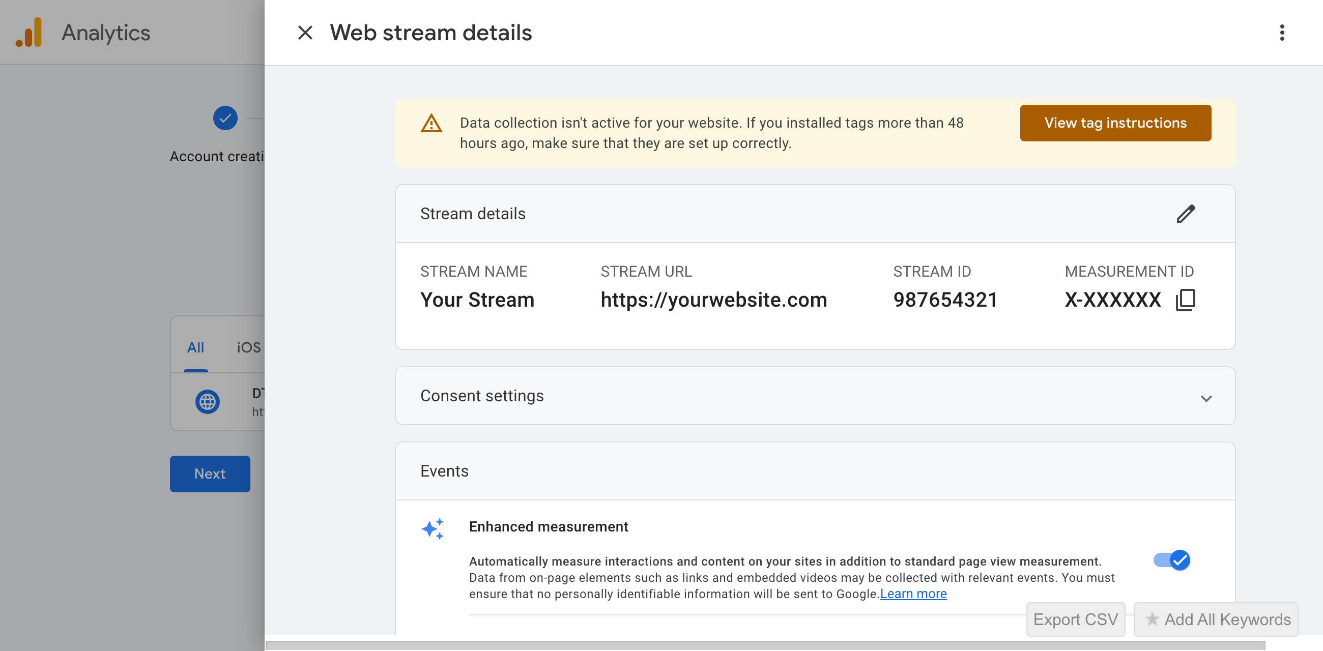Click the Google Analytics logo icon
The width and height of the screenshot is (1323, 651).
[30, 32]
